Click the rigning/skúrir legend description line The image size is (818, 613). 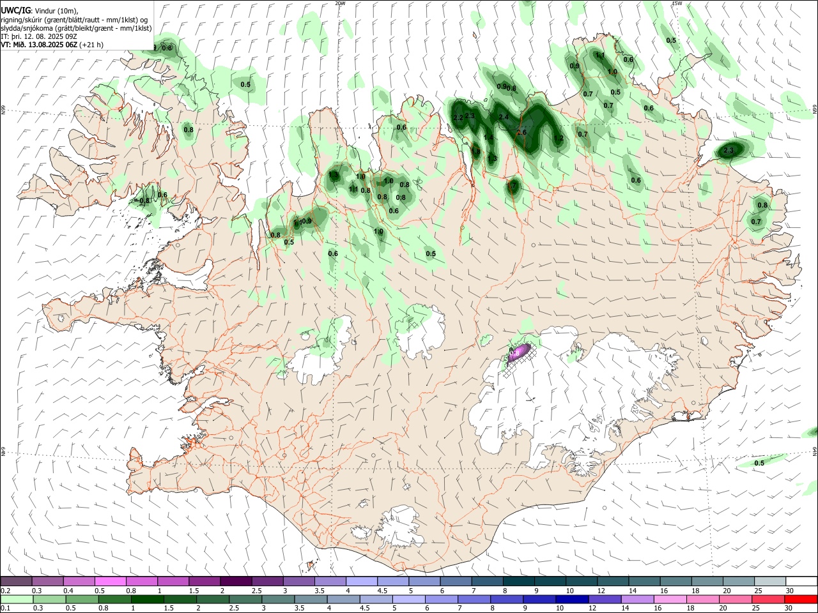[74, 20]
